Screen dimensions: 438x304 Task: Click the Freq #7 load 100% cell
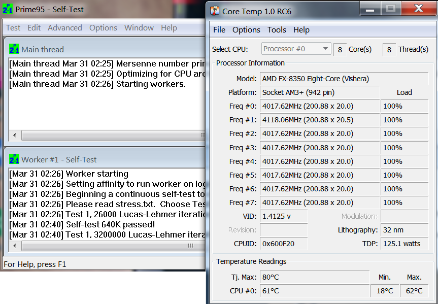click(x=405, y=202)
